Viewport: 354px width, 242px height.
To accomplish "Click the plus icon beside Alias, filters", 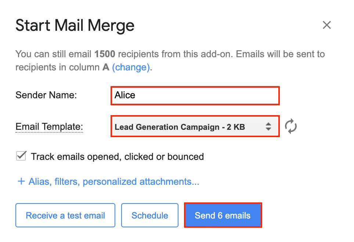I will pos(21,181).
